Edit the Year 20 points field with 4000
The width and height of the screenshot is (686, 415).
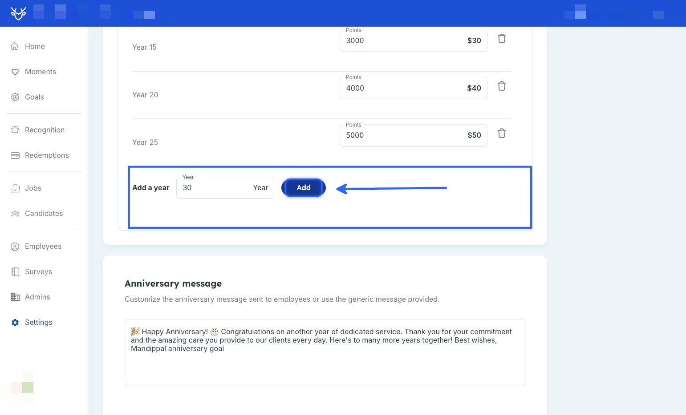(413, 88)
